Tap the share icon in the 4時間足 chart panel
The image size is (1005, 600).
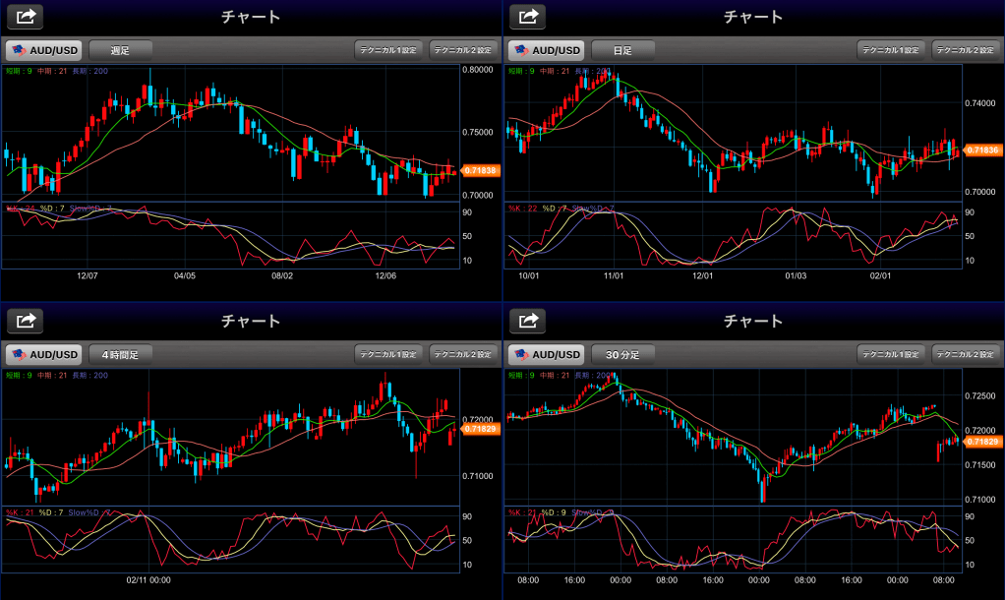pos(27,321)
